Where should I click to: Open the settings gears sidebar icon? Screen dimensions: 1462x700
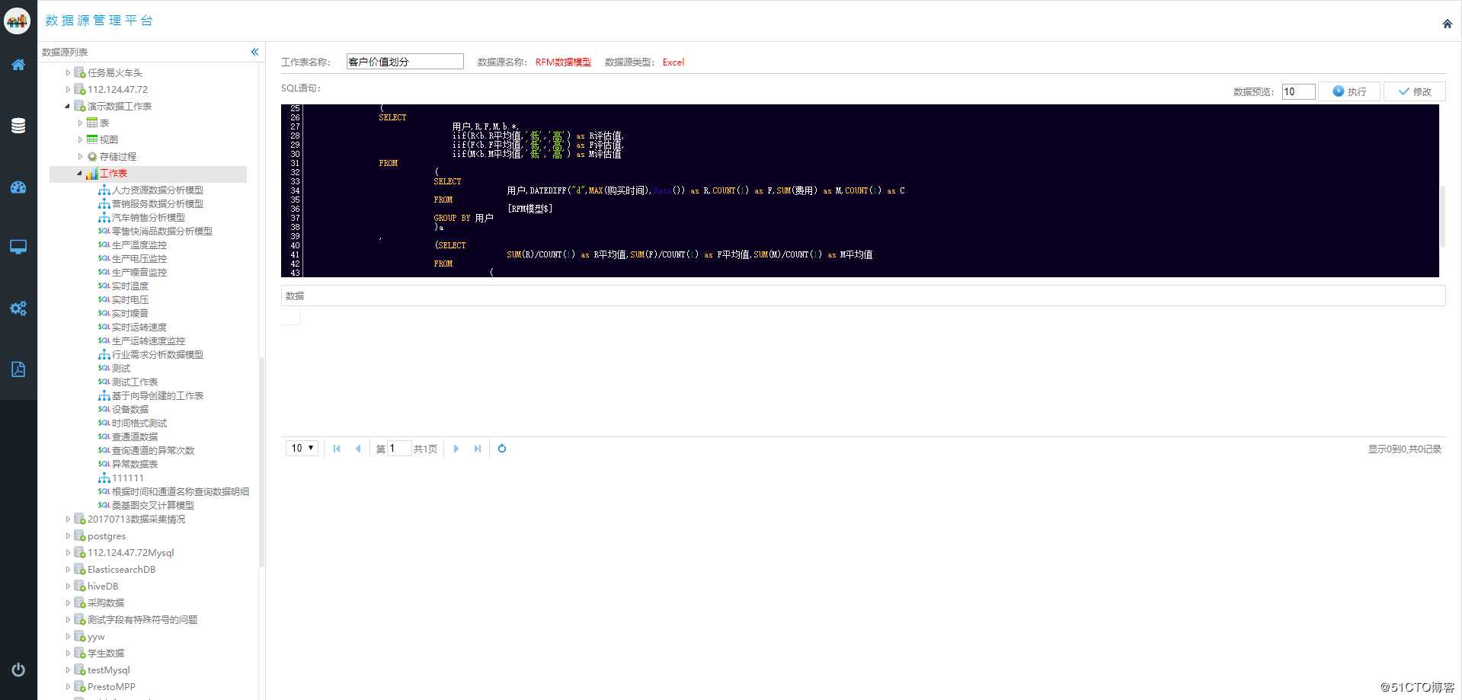(x=18, y=308)
